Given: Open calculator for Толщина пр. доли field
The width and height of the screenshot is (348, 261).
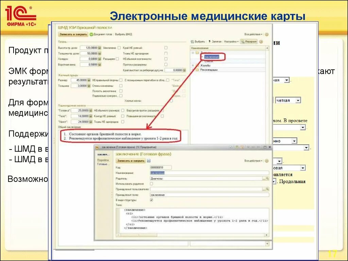Looking at the screenshot, I should click(100, 53).
